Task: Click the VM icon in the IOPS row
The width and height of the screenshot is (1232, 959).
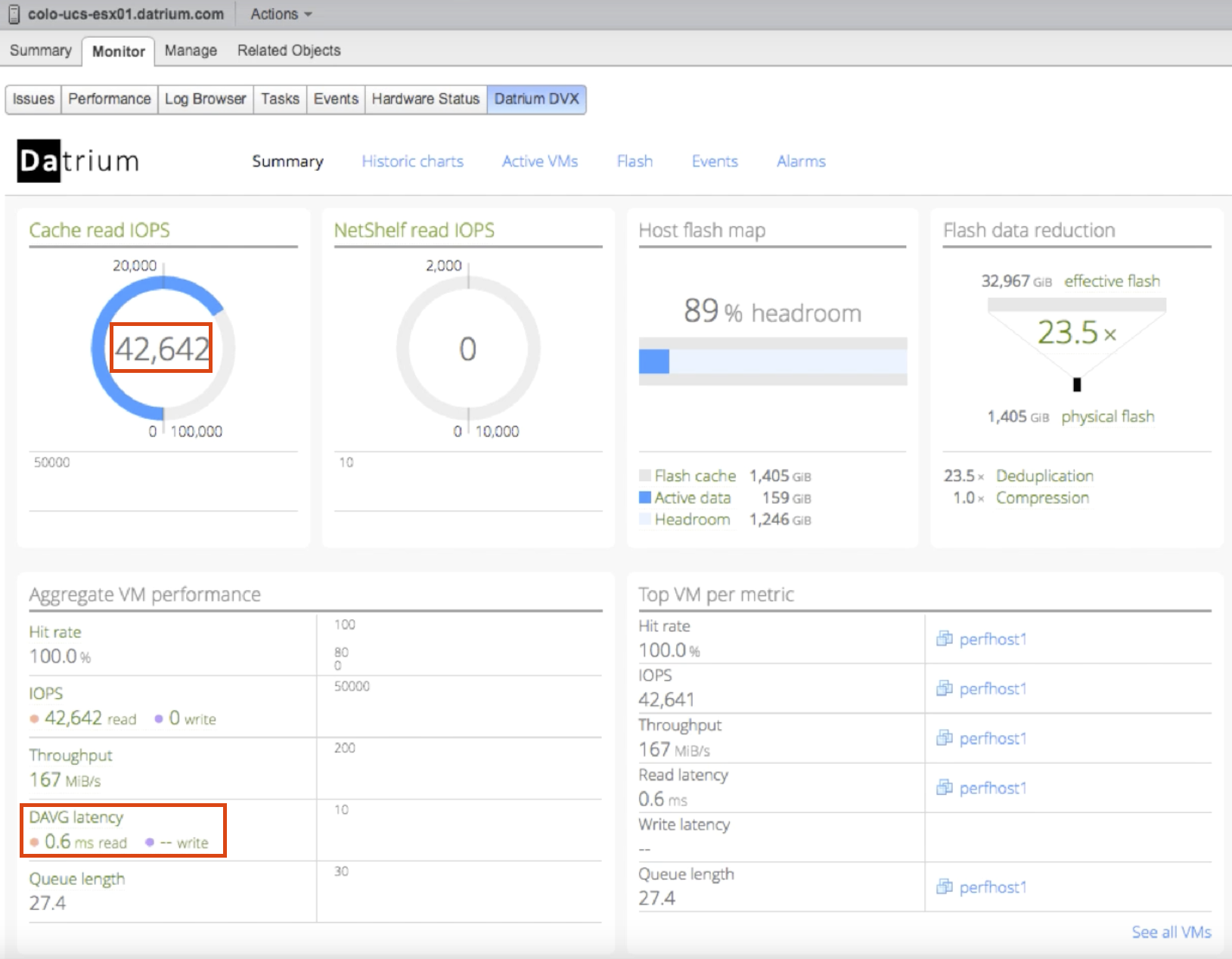Action: (944, 688)
